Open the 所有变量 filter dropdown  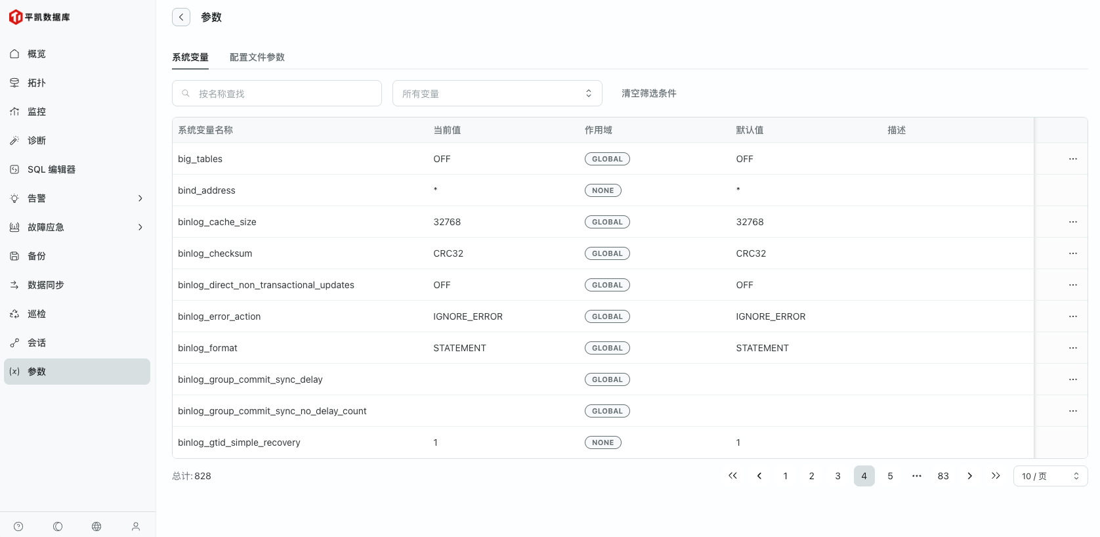click(497, 93)
